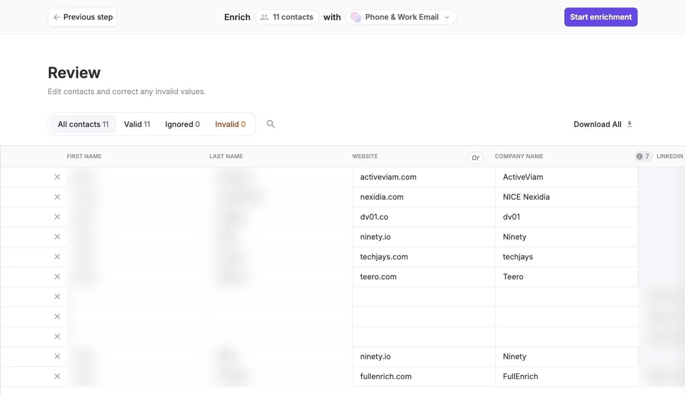Edit the FullEnrich company name cell

click(x=566, y=376)
